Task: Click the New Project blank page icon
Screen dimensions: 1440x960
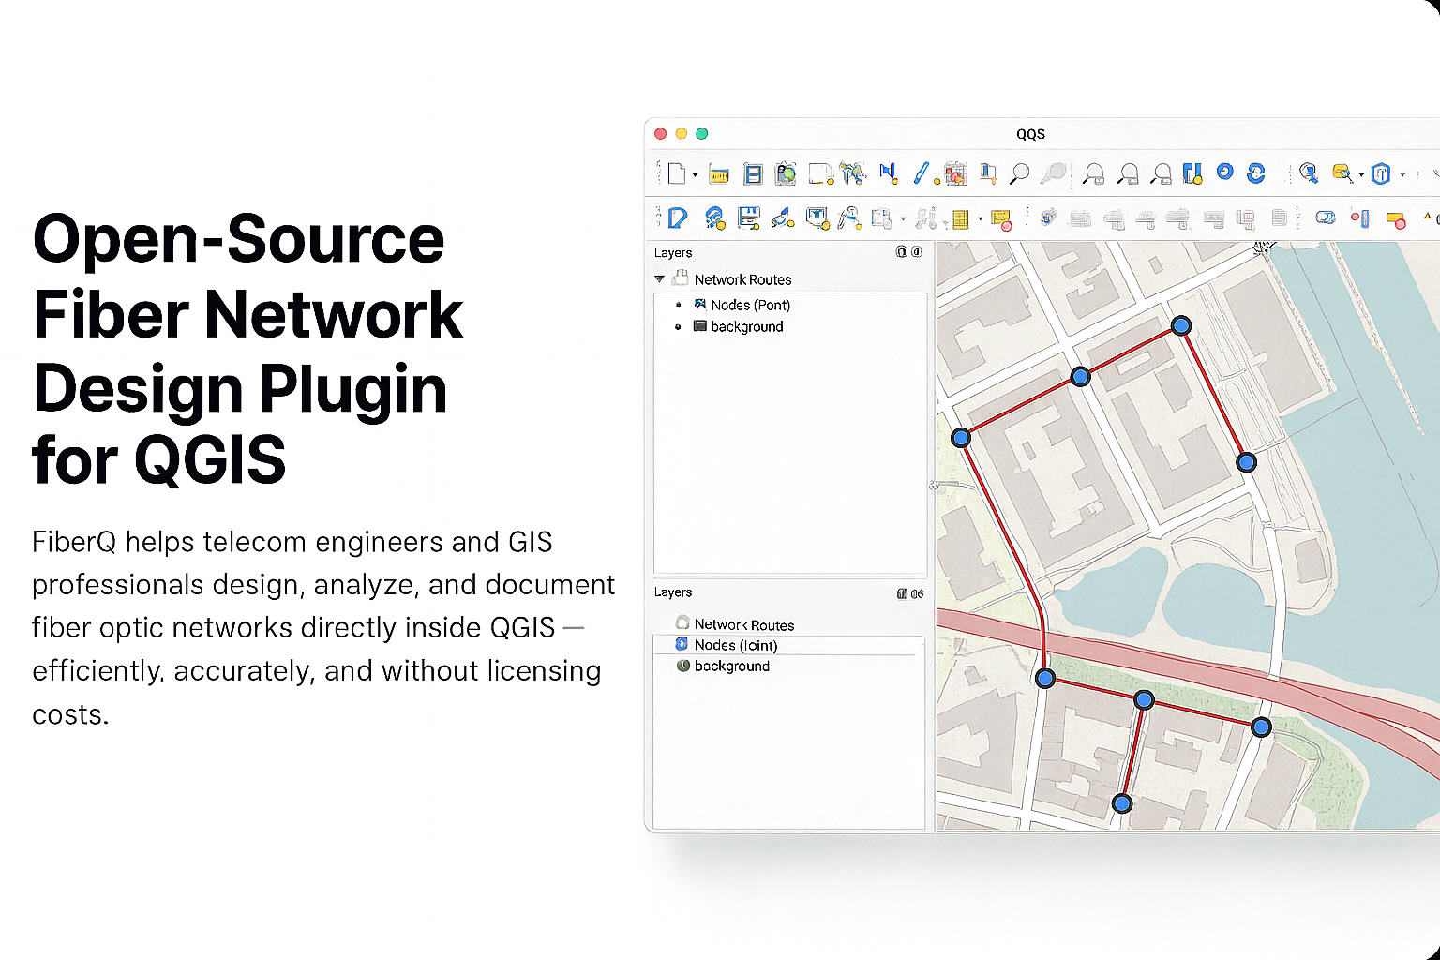Action: [676, 173]
